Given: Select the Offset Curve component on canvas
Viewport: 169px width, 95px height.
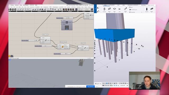Looking at the screenshot, I should click(45, 40).
